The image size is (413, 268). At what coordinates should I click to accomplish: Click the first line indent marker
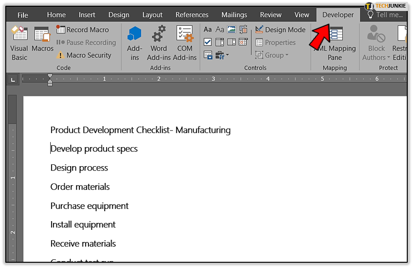[x=50, y=76]
